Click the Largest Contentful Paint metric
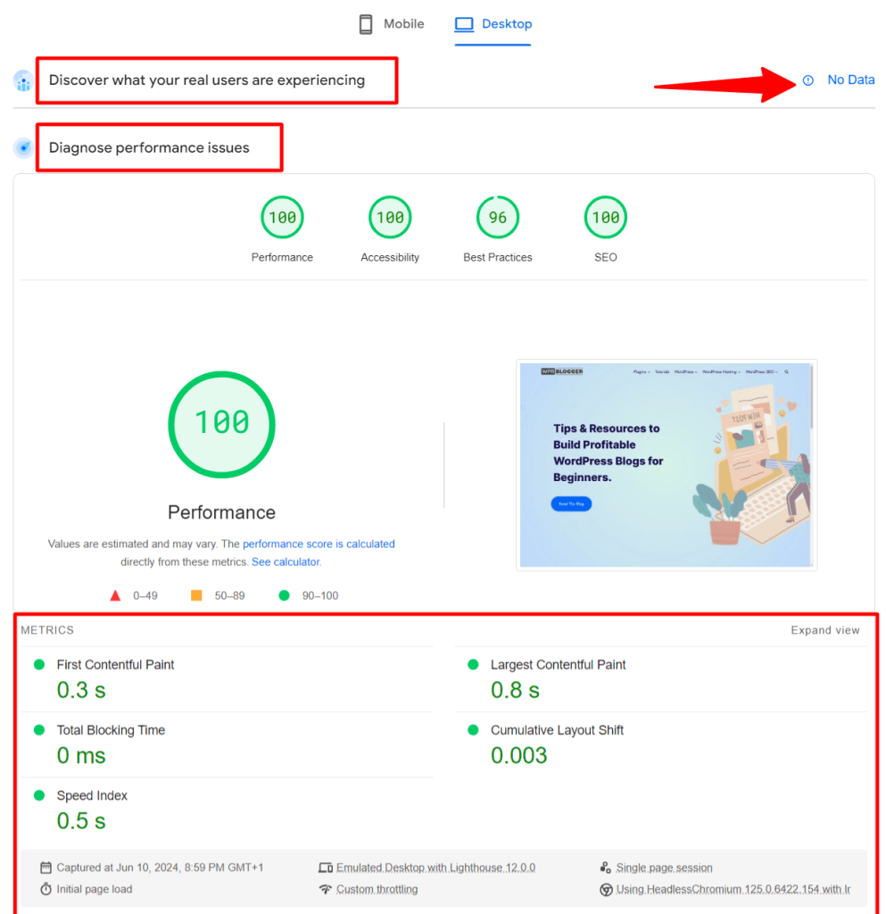Screen dimensions: 886x914 coord(558,665)
